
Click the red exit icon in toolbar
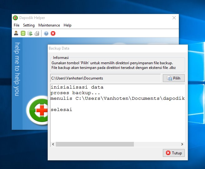click(x=53, y=33)
